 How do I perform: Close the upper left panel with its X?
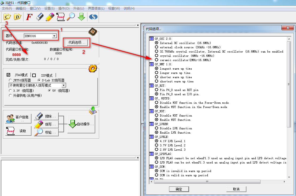138,25
